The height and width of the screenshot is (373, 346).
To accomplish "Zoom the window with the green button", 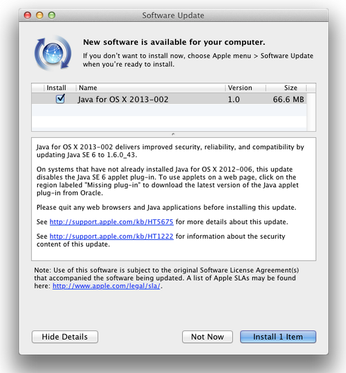I will [x=51, y=15].
